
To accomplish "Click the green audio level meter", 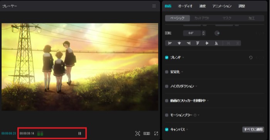I will pyautogui.click(x=40, y=133).
